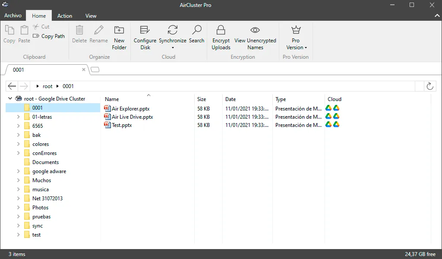Expand the colores folder
This screenshot has height=259, width=442.
[18, 144]
